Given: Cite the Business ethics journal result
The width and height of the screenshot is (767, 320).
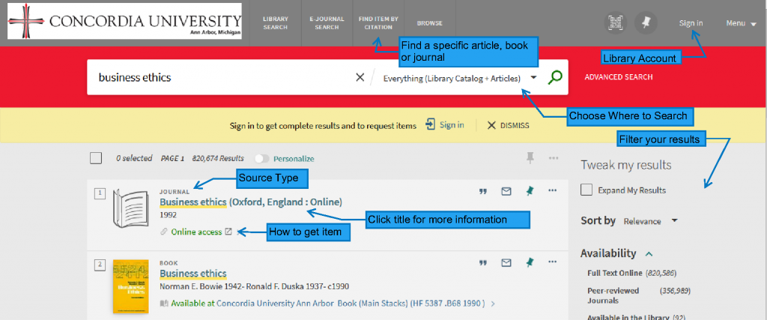Looking at the screenshot, I should pos(483,191).
